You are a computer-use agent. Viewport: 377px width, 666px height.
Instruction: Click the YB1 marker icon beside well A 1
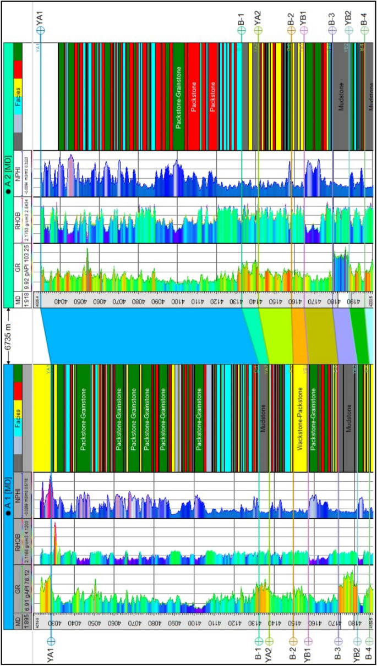(308, 641)
